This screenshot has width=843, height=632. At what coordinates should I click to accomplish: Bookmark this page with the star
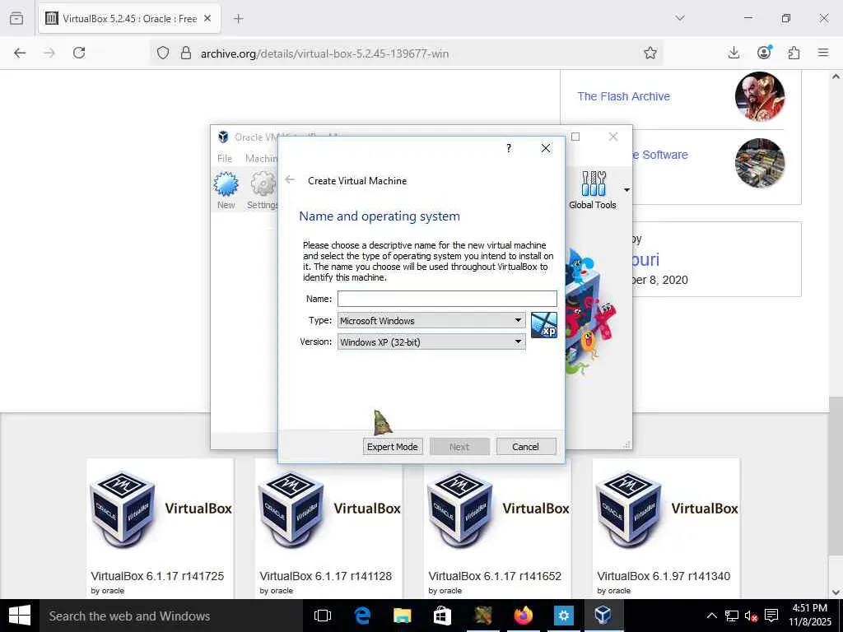[650, 53]
